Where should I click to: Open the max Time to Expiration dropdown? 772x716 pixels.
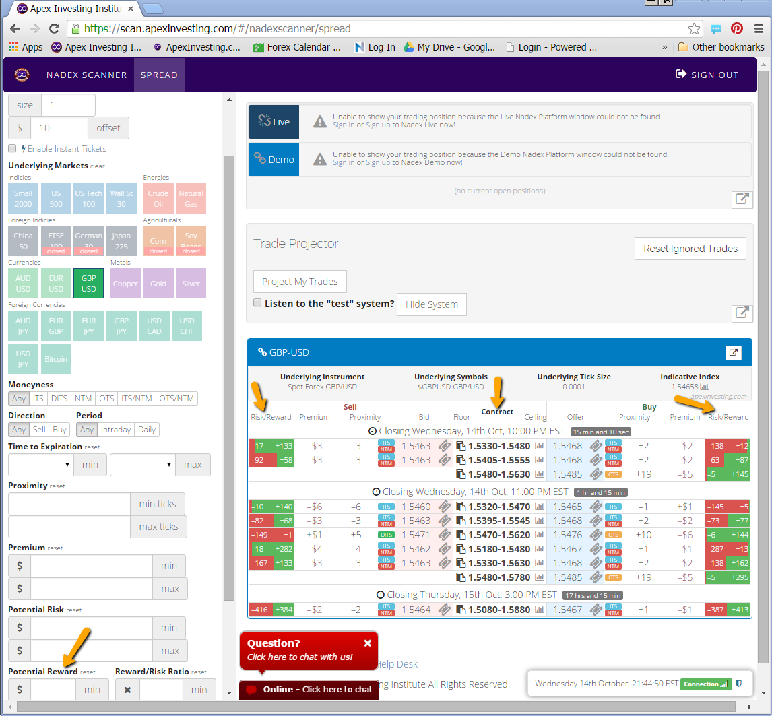[x=142, y=465]
